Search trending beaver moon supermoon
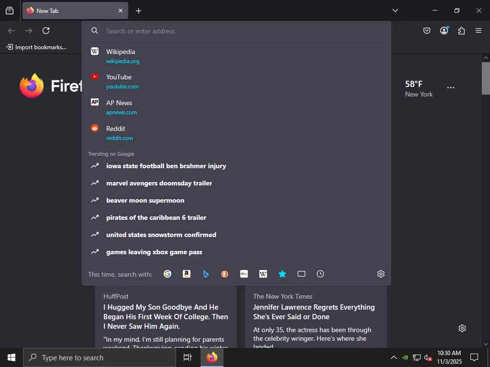This screenshot has width=490, height=367. click(x=236, y=200)
